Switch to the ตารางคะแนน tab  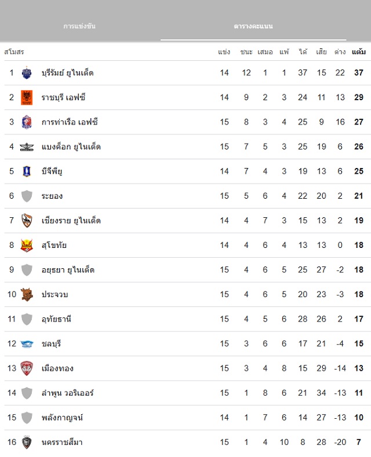point(253,27)
